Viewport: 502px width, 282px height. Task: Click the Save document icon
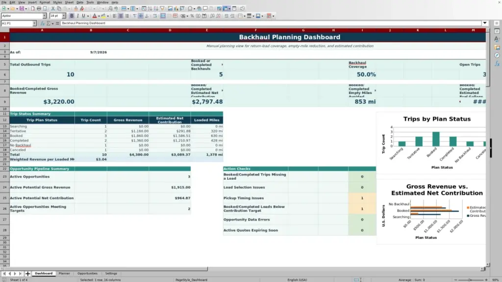[x=22, y=8]
